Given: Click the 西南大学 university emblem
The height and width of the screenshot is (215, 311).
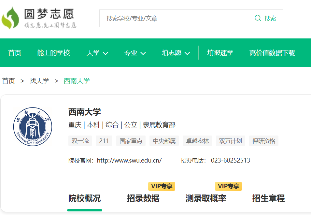Looking at the screenshot, I should click(x=33, y=127).
